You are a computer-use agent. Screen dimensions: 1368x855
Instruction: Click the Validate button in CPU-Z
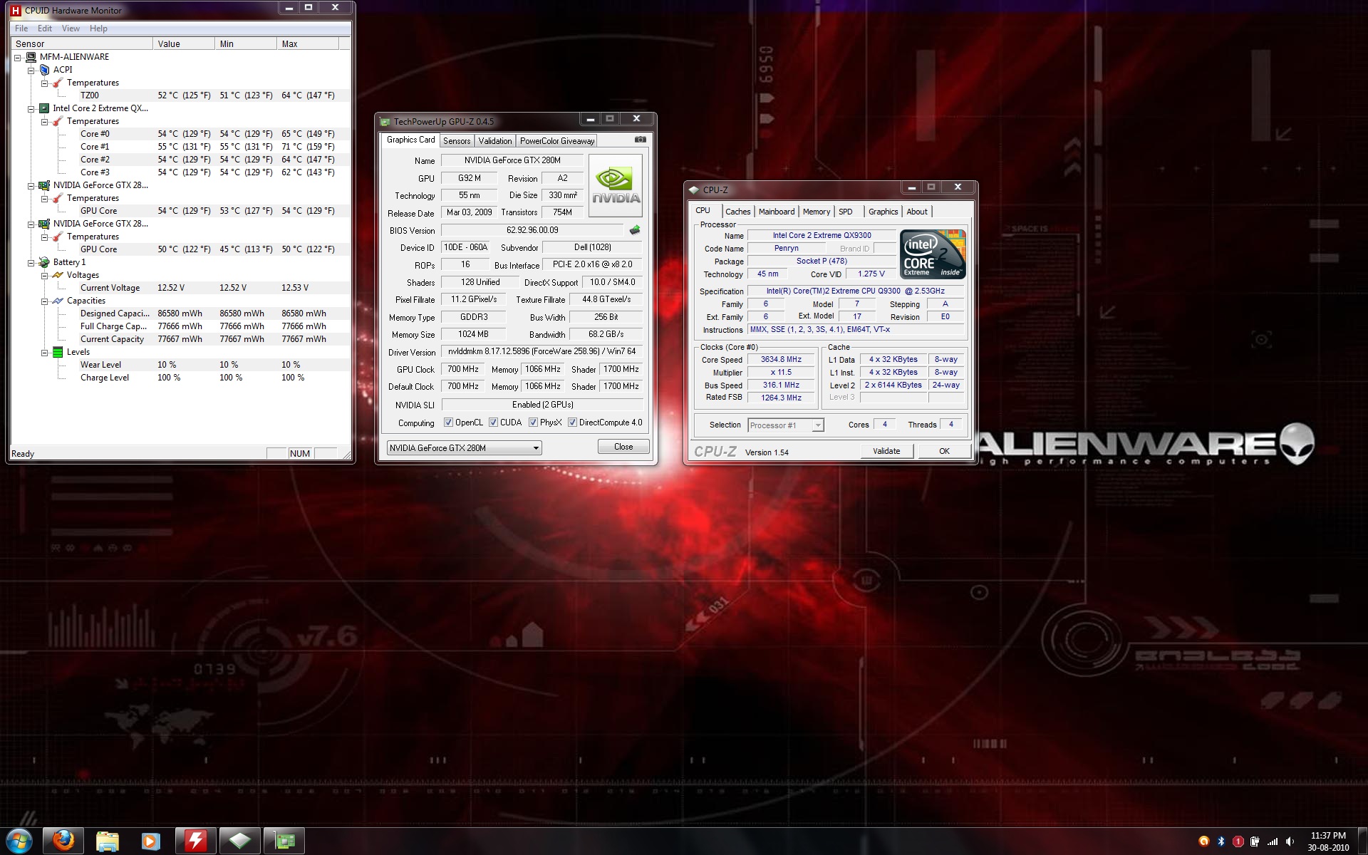coord(886,451)
